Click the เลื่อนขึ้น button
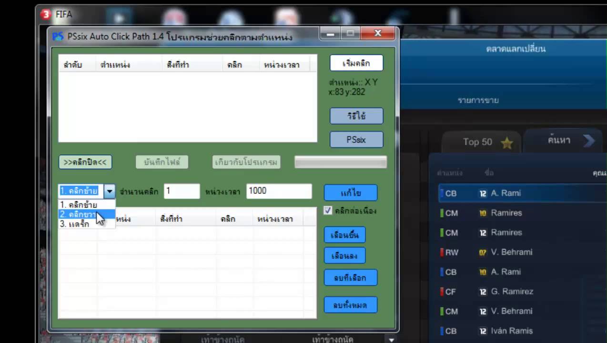This screenshot has width=607, height=343. point(344,235)
